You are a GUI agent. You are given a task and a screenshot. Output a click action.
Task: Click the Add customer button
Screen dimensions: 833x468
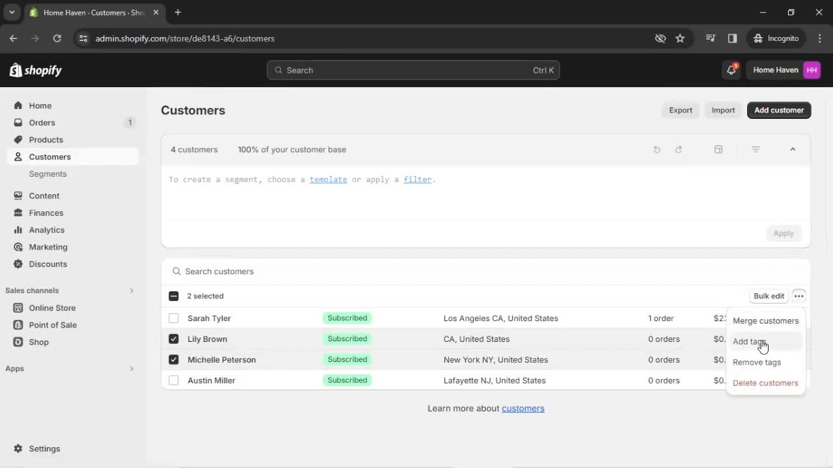tap(779, 110)
